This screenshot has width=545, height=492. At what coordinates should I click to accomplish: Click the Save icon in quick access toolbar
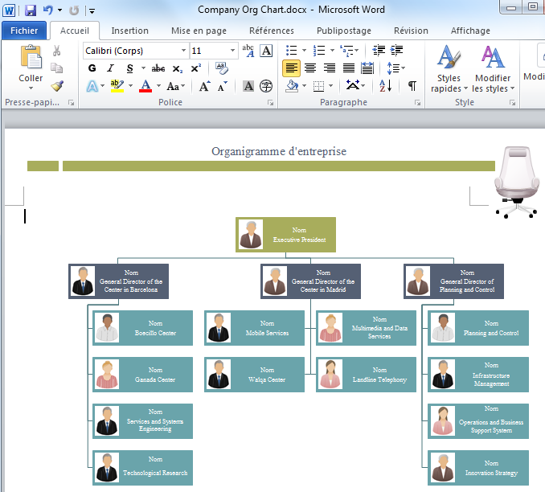[x=31, y=10]
